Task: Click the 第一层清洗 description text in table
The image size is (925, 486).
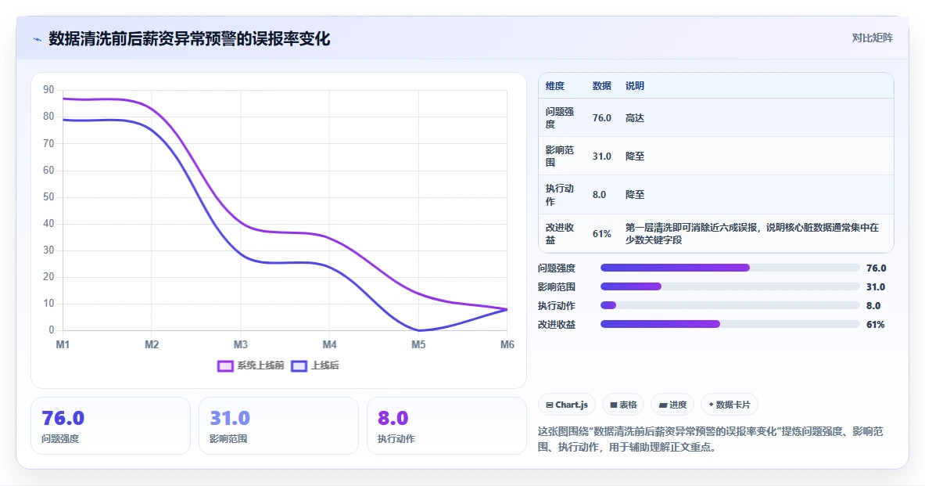Action: [x=752, y=234]
